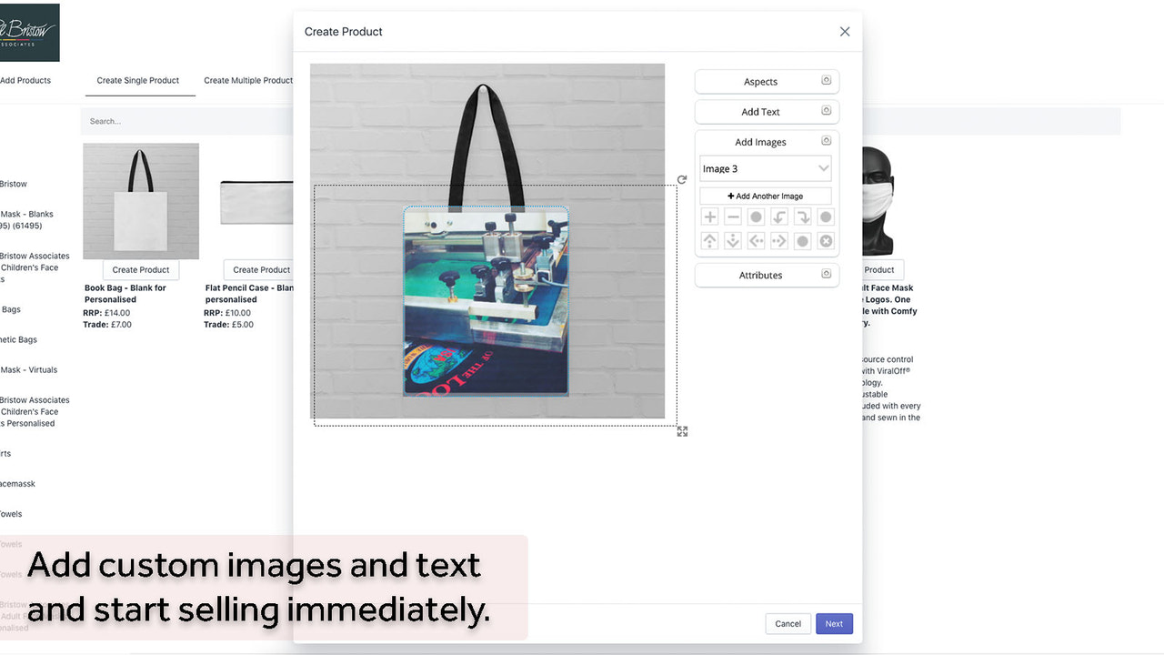Screen dimensions: 1164x655
Task: Move the image right with the arrow icon
Action: tap(779, 240)
